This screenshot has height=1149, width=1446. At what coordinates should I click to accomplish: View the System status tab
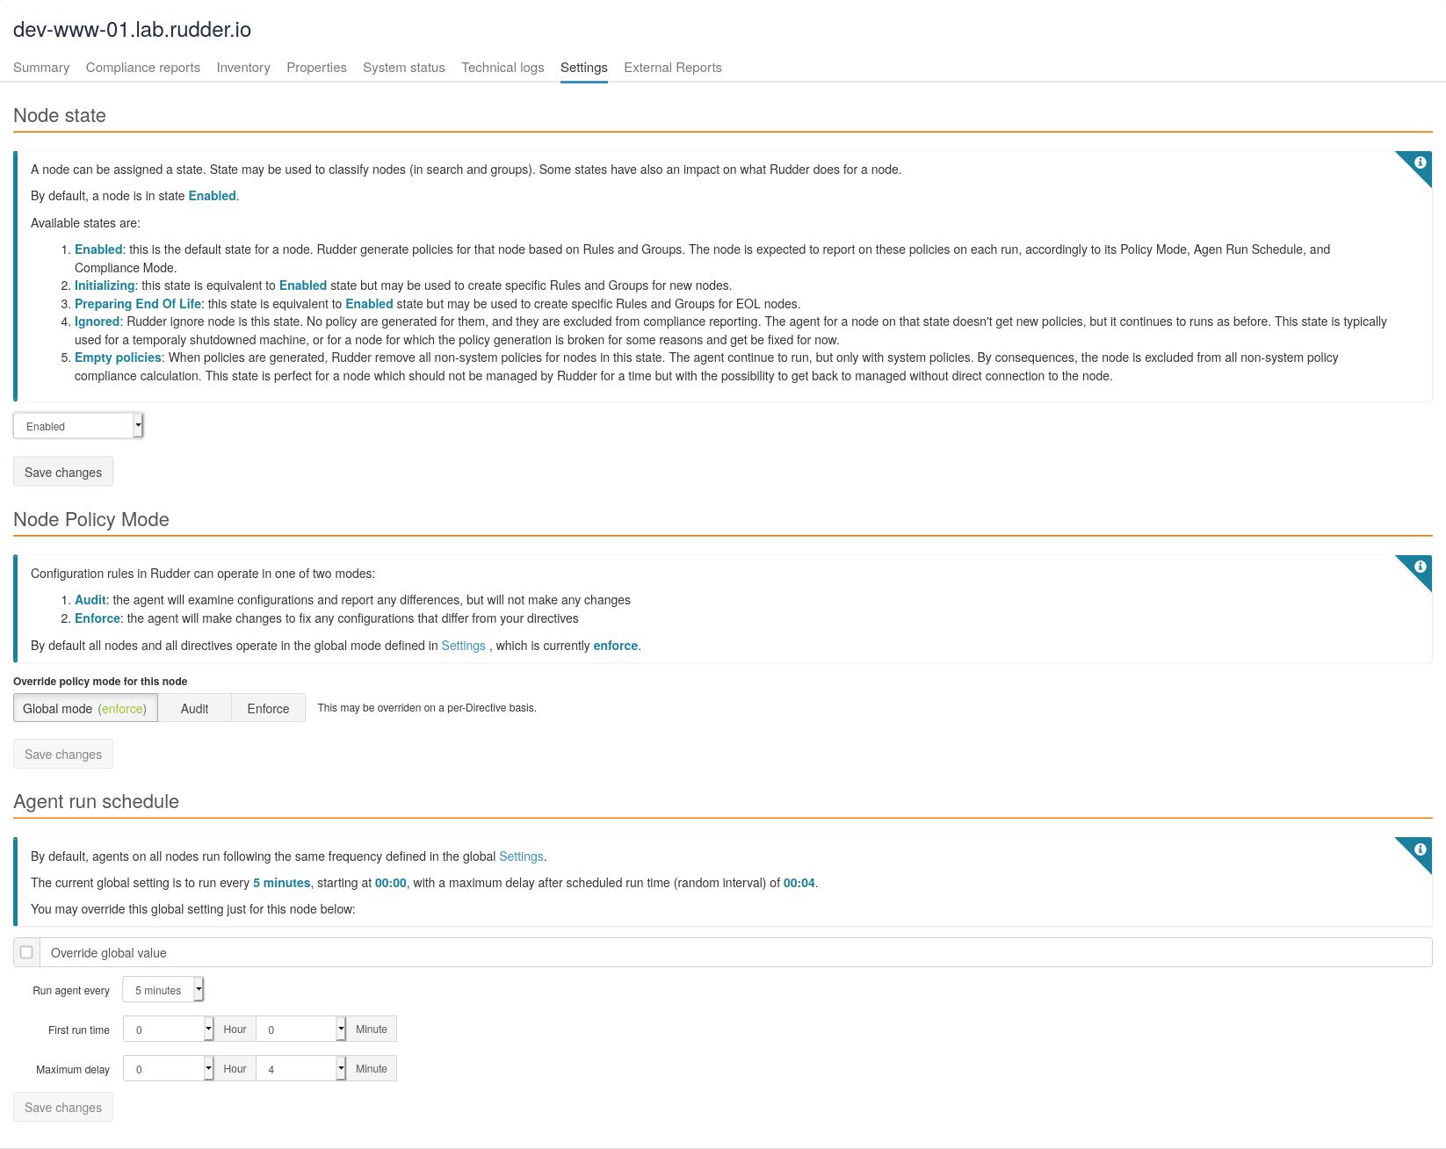pos(404,68)
